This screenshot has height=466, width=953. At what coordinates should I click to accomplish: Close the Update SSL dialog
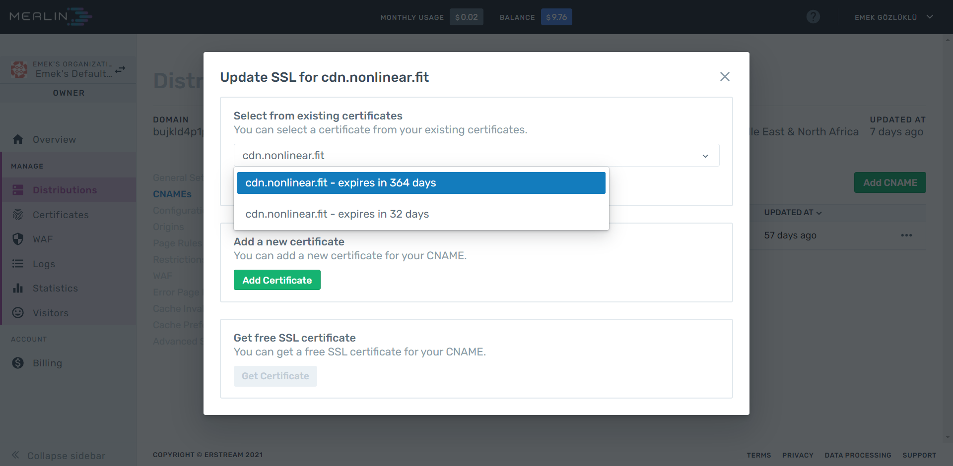pyautogui.click(x=725, y=77)
